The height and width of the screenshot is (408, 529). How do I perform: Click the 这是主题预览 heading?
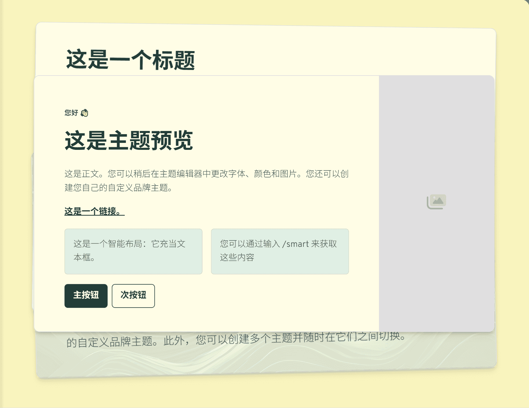tap(129, 141)
